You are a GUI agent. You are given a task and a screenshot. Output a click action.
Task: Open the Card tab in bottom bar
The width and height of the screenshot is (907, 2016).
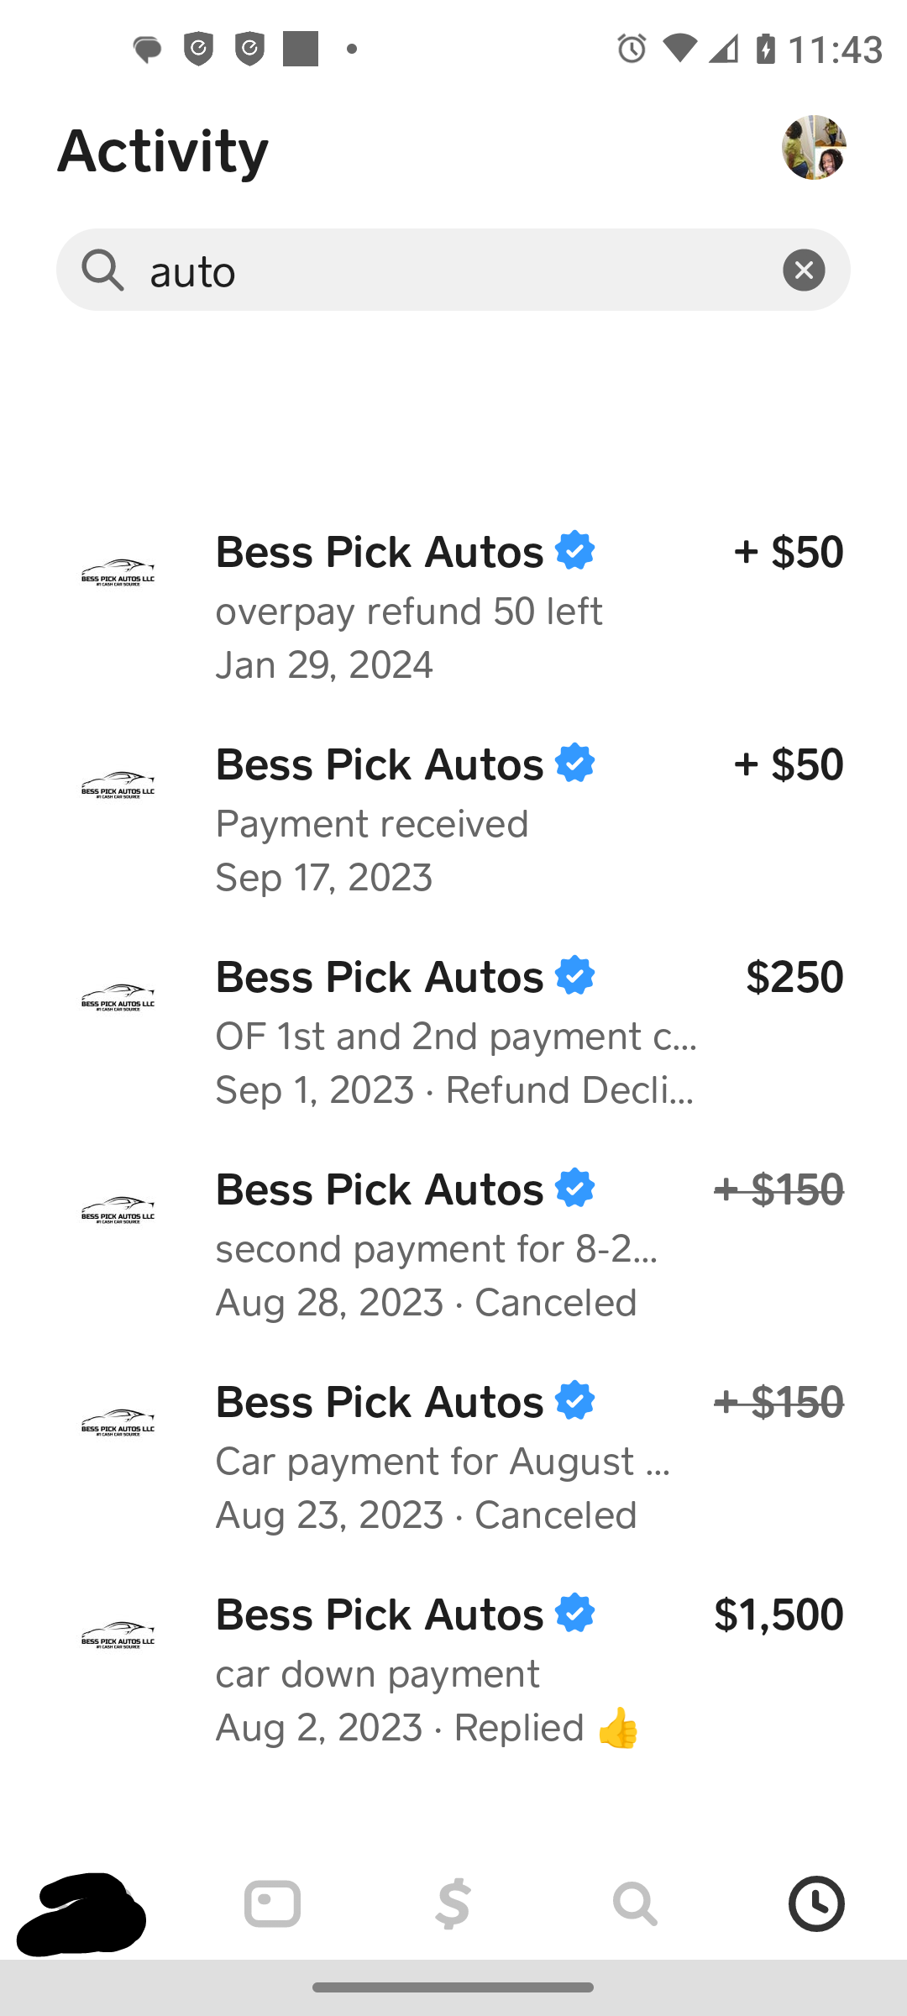(272, 1903)
